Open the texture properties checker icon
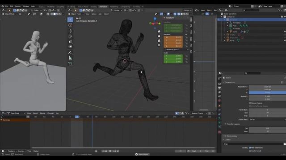This screenshot has height=160, width=286. pyautogui.click(x=219, y=132)
